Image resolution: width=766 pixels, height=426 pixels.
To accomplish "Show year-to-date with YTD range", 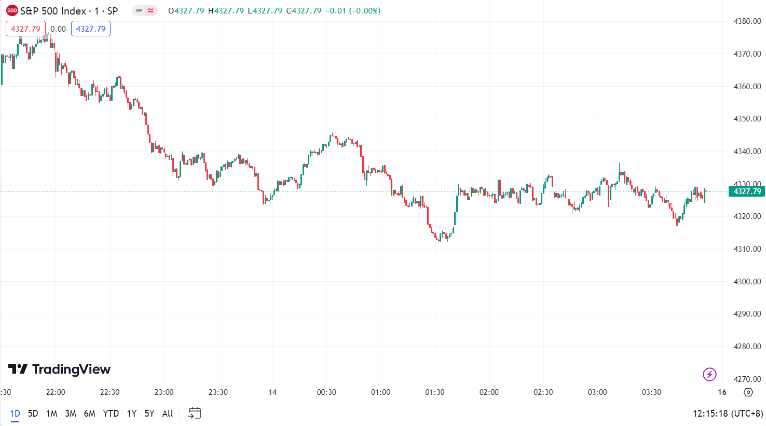I will 111,414.
